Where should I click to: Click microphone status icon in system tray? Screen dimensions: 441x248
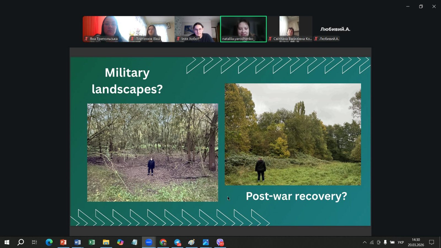pyautogui.click(x=385, y=242)
